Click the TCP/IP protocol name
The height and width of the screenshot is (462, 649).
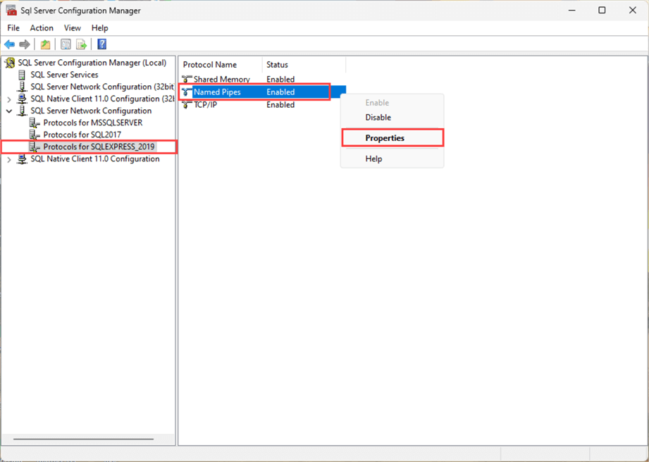pyautogui.click(x=205, y=105)
